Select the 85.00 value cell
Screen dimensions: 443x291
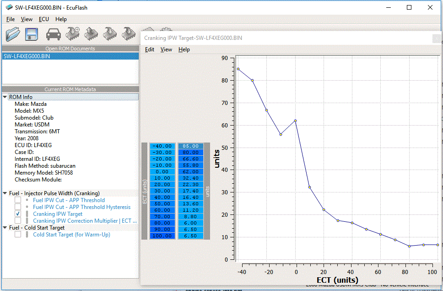click(190, 146)
